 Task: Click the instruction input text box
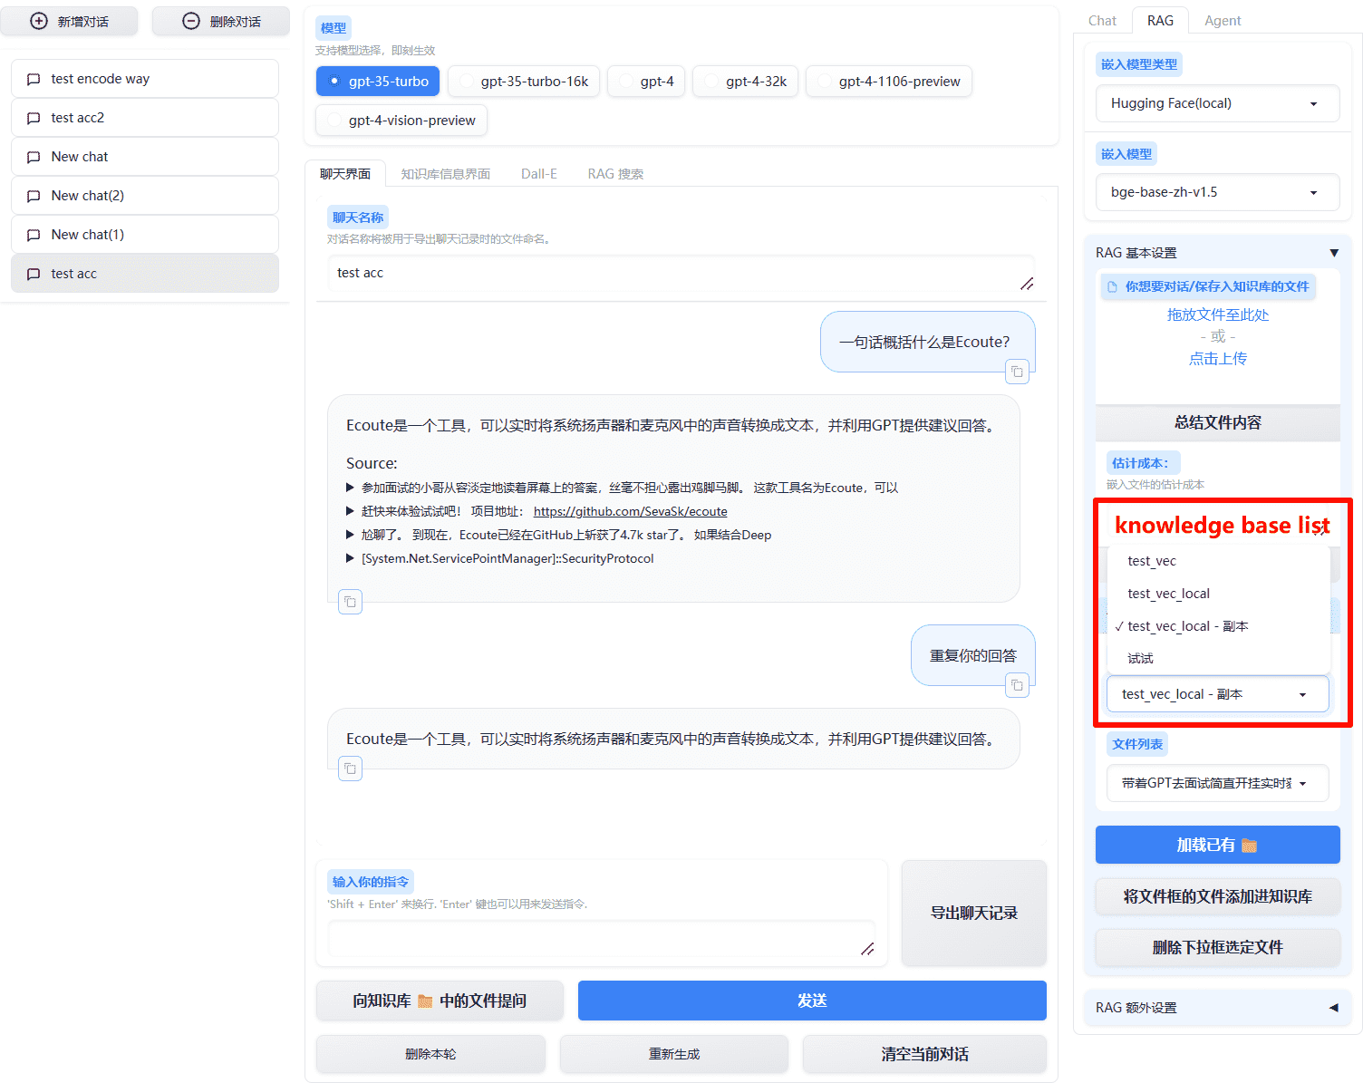point(601,939)
